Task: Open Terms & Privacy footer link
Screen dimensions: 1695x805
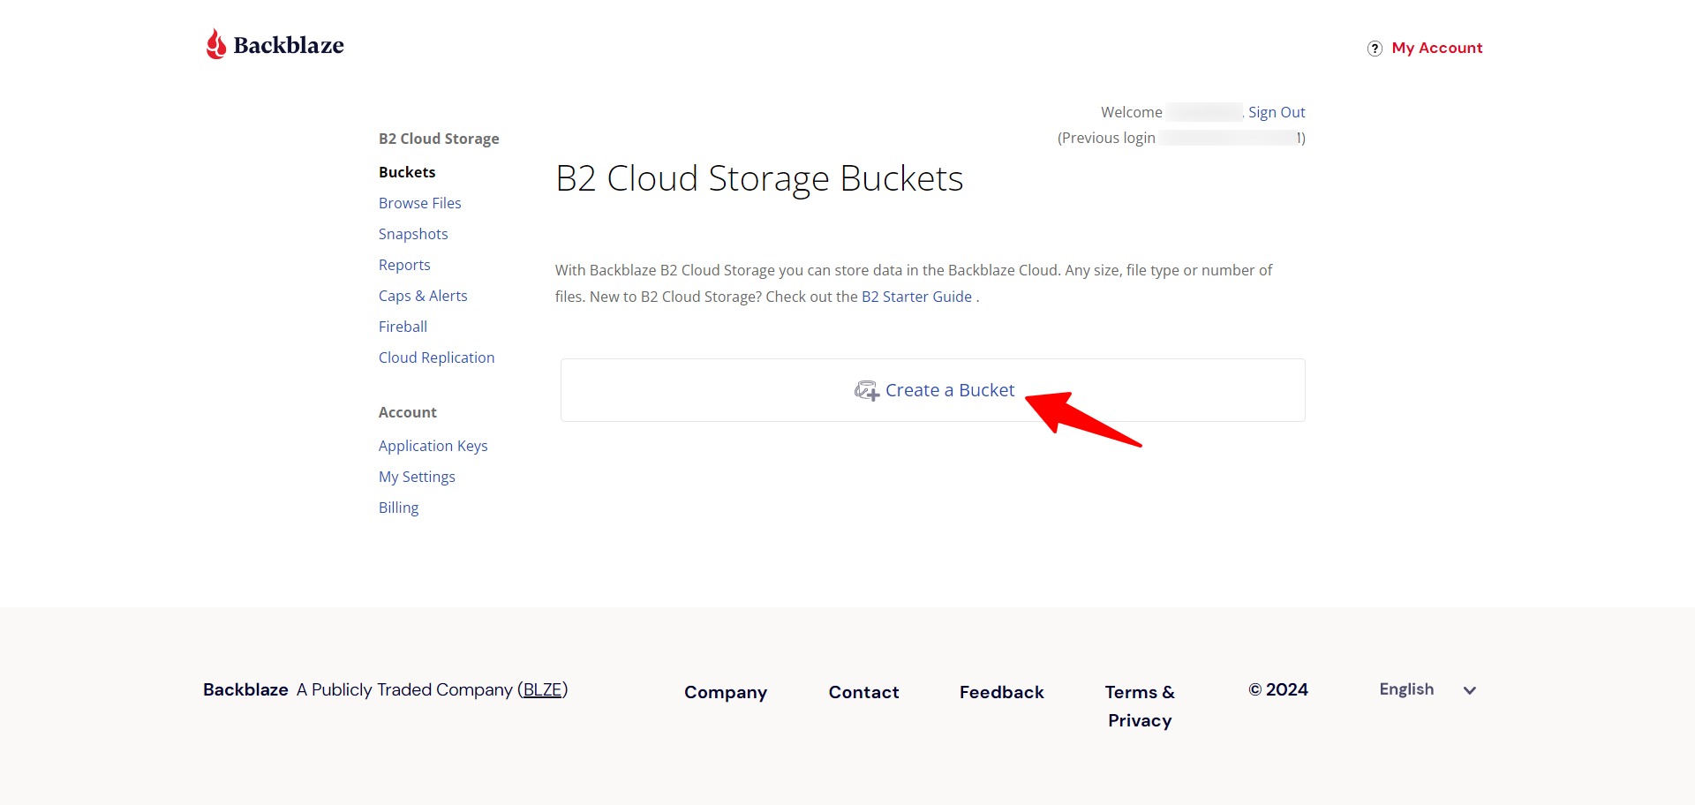Action: coord(1140,706)
